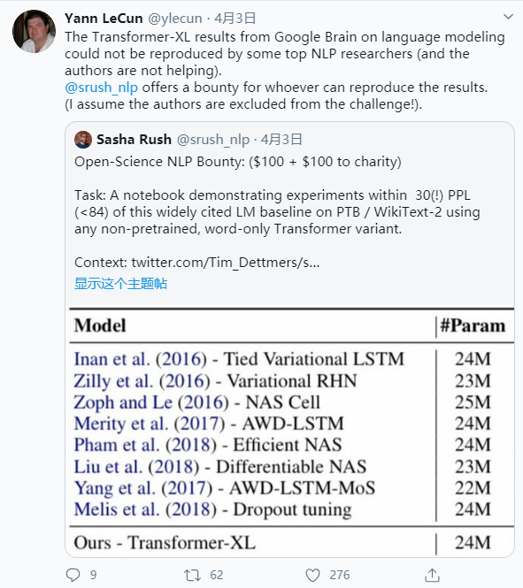Expand tweet options chevron menu
This screenshot has width=523, height=588.
pos(508,17)
